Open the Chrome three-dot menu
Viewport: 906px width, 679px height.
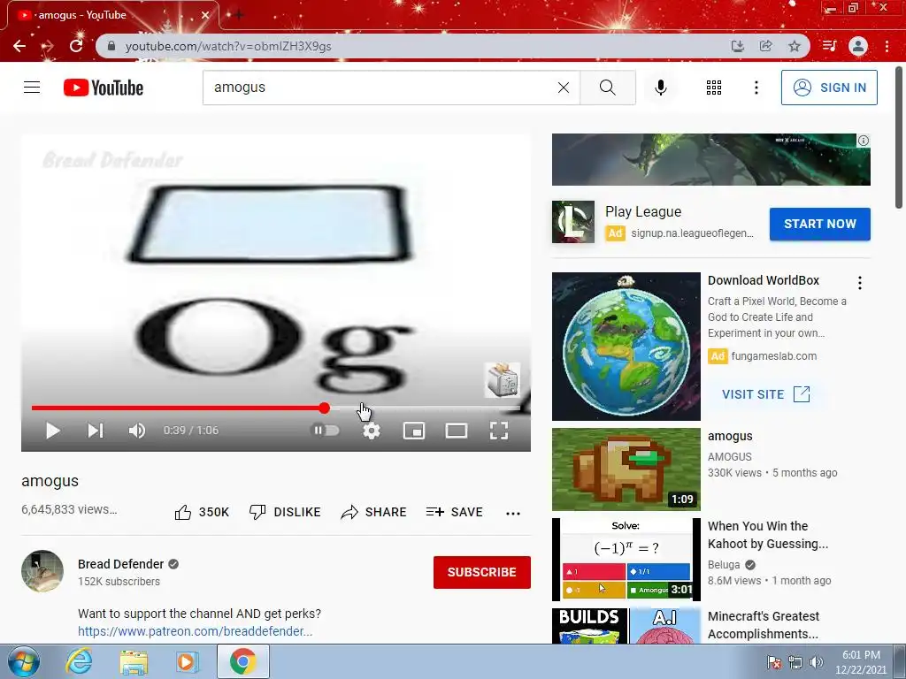point(887,46)
